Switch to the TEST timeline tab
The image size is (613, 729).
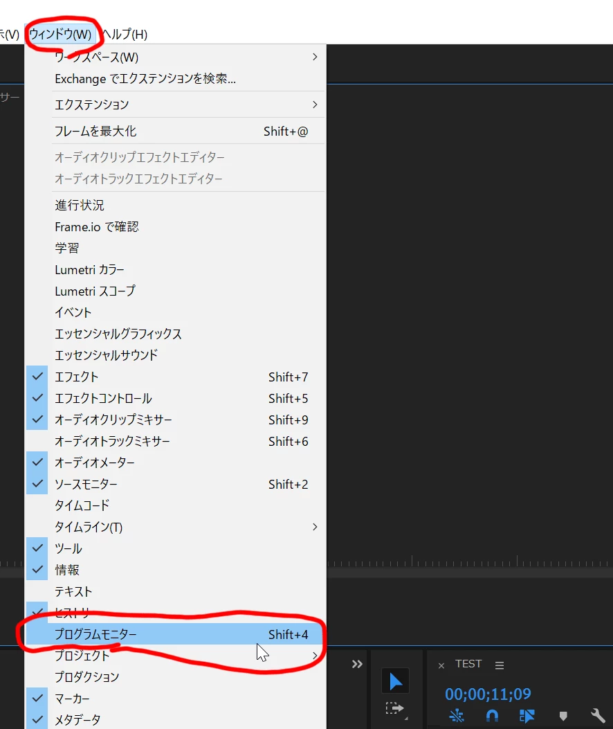tap(468, 664)
